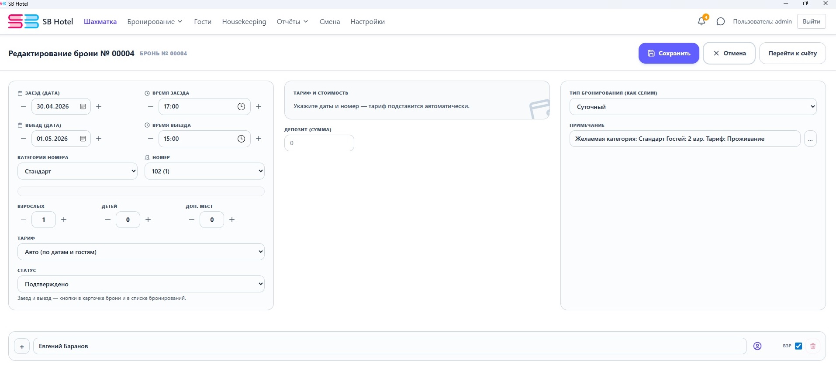Click the Отмена button
The height and width of the screenshot is (370, 836).
pos(729,53)
